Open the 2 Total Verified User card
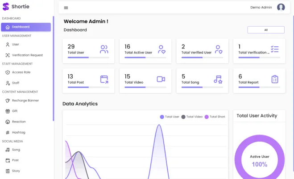Viewport: 294px width, 179px height. coord(202,51)
